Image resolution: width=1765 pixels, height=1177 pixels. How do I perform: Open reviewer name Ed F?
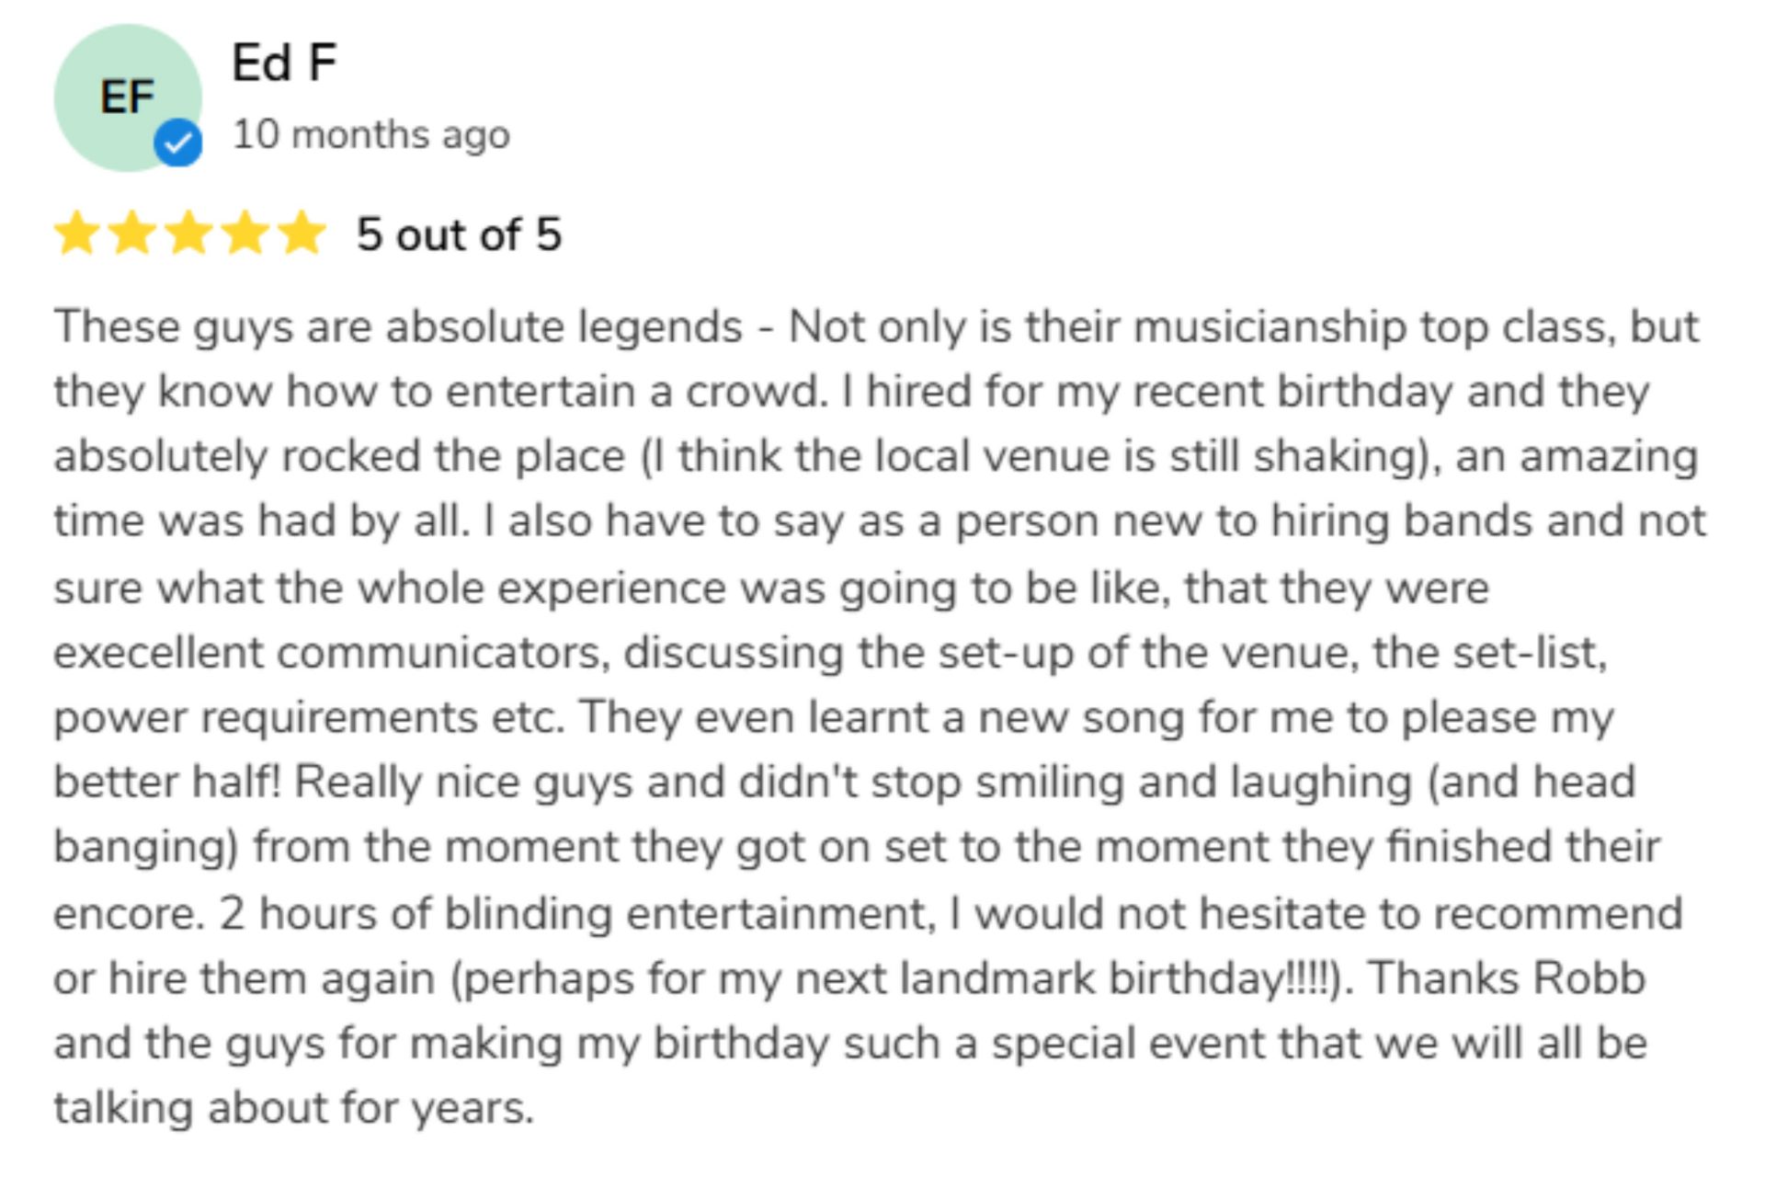tap(284, 63)
